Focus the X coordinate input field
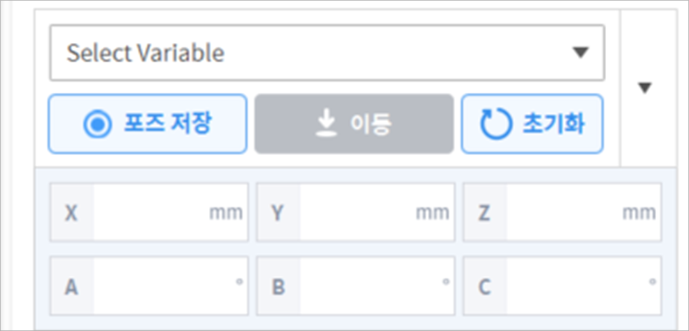The image size is (689, 331). click(150, 213)
